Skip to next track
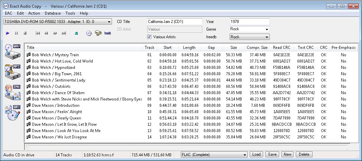 [64, 33]
